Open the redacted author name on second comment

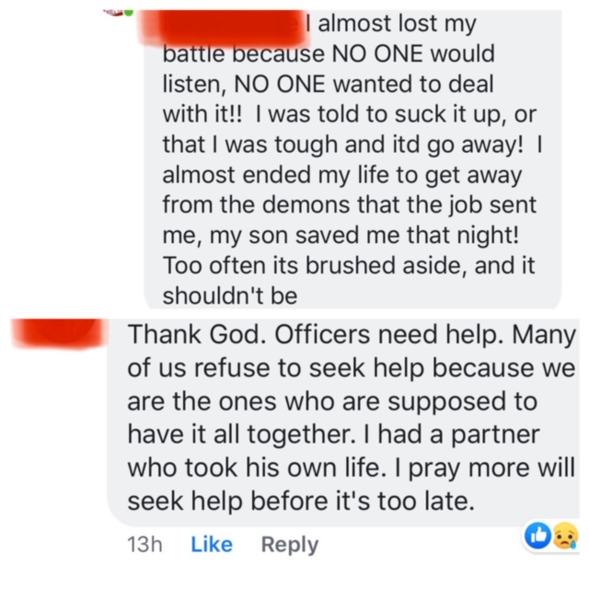pyautogui.click(x=59, y=332)
